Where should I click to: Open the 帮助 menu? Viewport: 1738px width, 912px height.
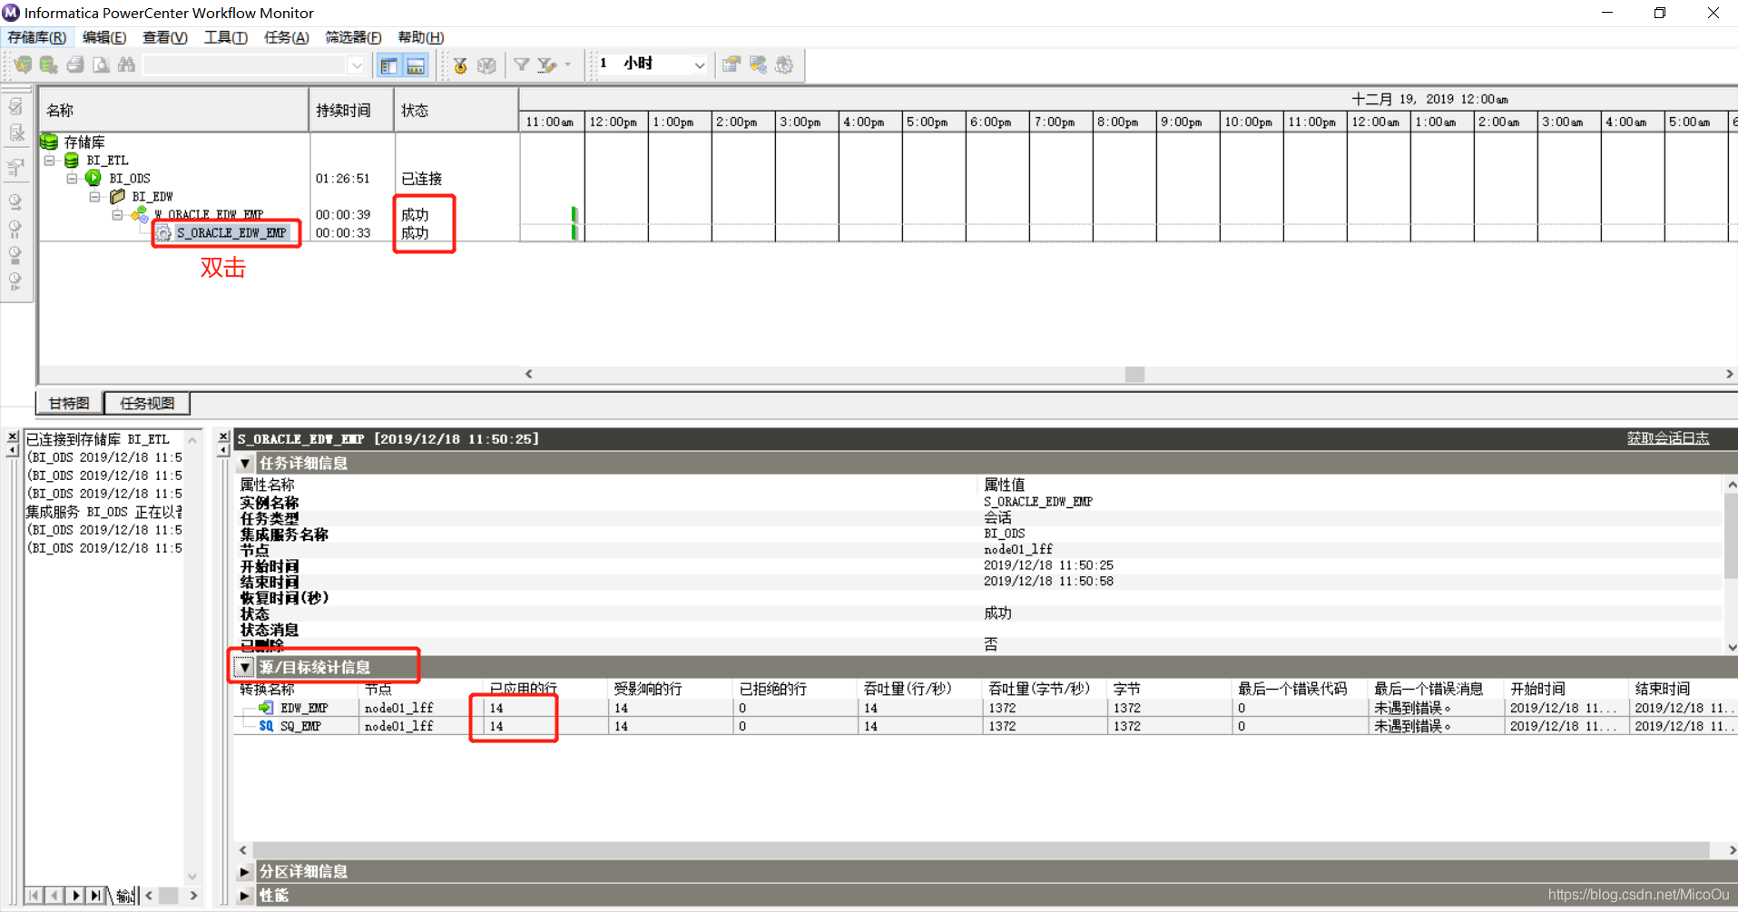pyautogui.click(x=420, y=37)
